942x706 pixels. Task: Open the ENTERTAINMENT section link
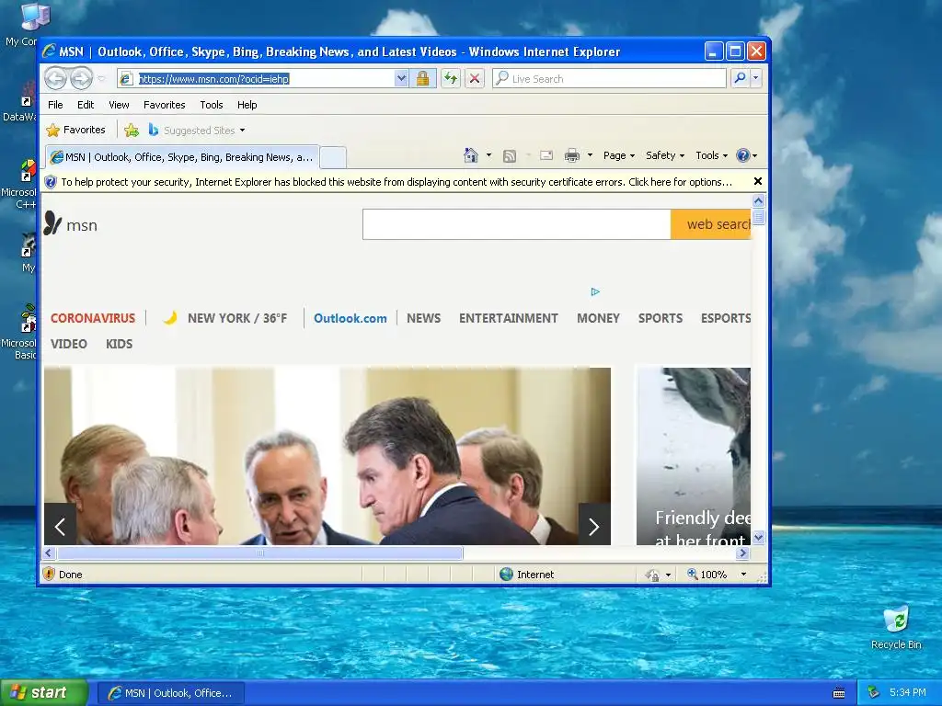(508, 318)
